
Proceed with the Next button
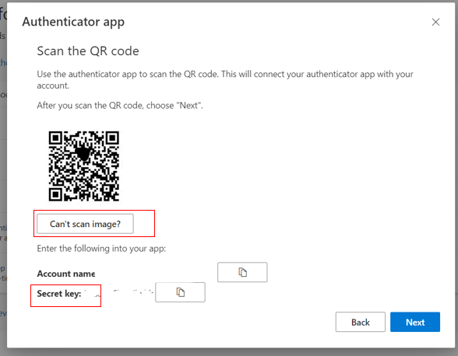pos(414,322)
